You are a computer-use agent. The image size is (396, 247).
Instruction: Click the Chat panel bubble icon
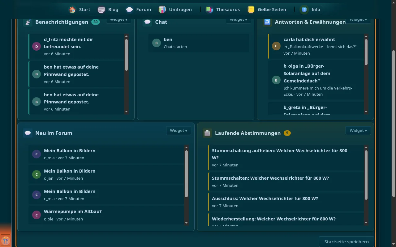pos(148,22)
